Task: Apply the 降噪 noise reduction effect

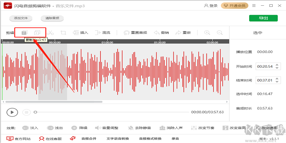Action: pyautogui.click(x=79, y=128)
